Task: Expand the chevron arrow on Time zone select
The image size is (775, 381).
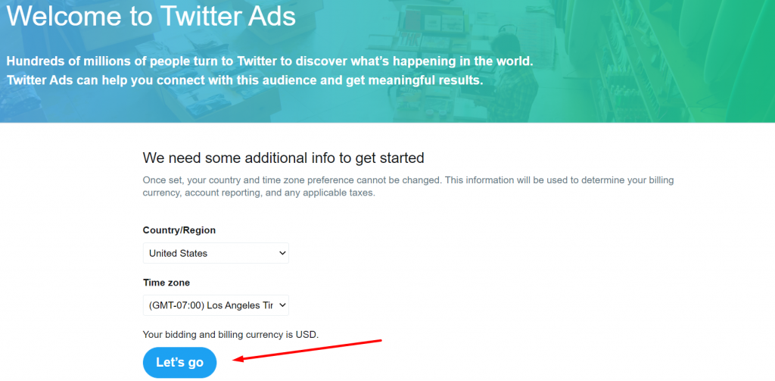Action: coord(282,305)
